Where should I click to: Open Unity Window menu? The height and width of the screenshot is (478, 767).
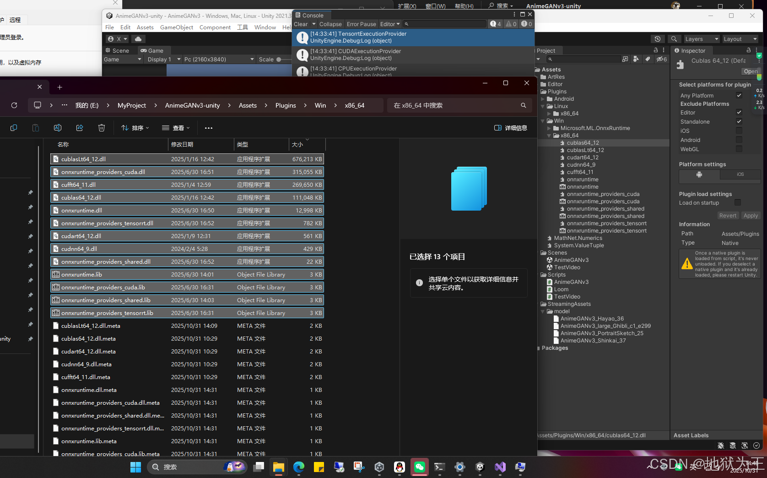(265, 27)
